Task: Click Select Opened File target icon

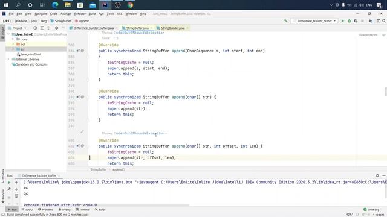Action: coord(35,28)
